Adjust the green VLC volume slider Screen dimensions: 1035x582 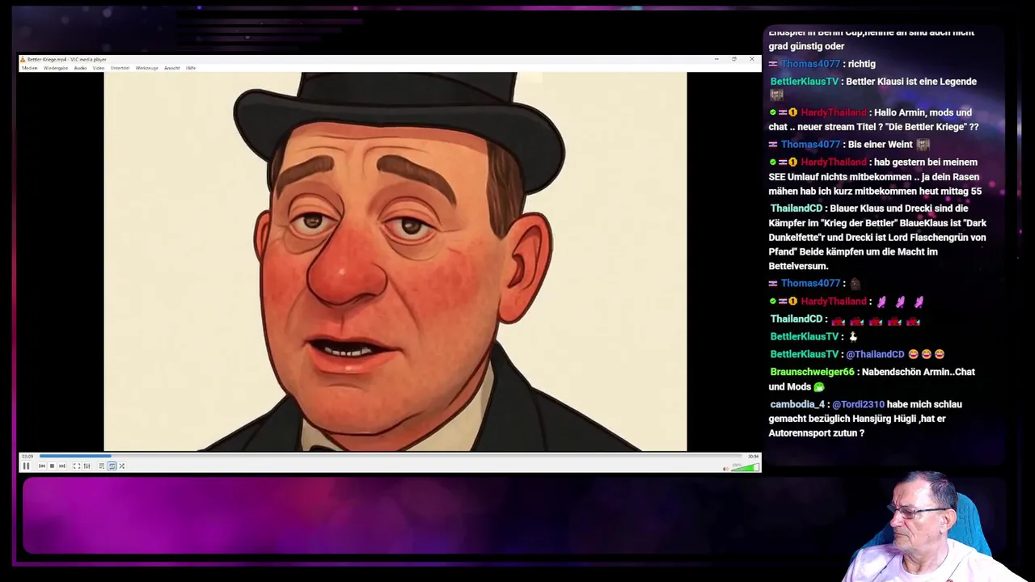tap(745, 467)
